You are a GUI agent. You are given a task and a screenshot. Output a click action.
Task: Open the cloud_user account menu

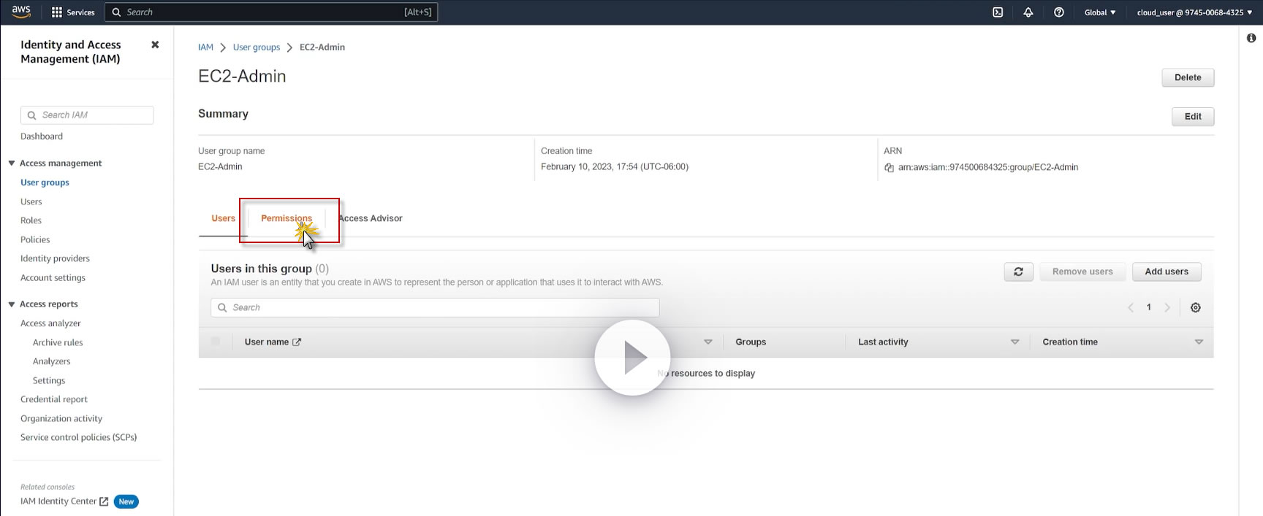point(1194,12)
